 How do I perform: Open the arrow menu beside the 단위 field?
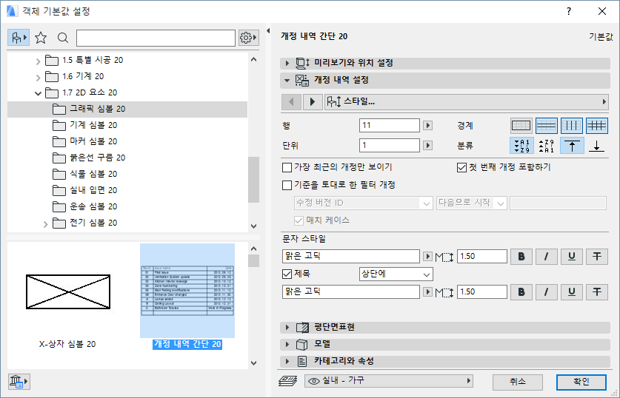427,145
